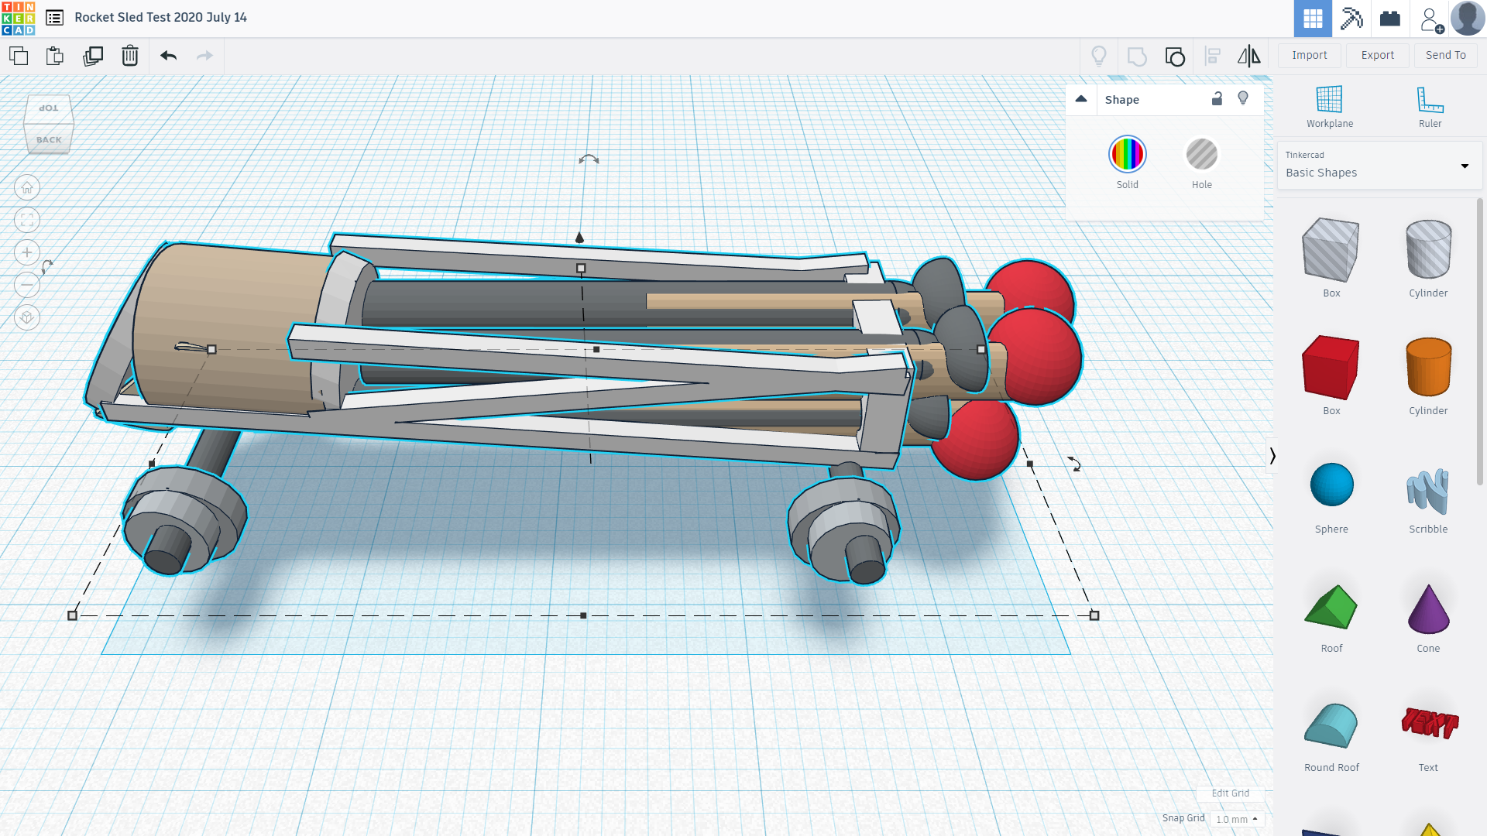
Task: Click the Fit all in view icon
Action: click(27, 220)
